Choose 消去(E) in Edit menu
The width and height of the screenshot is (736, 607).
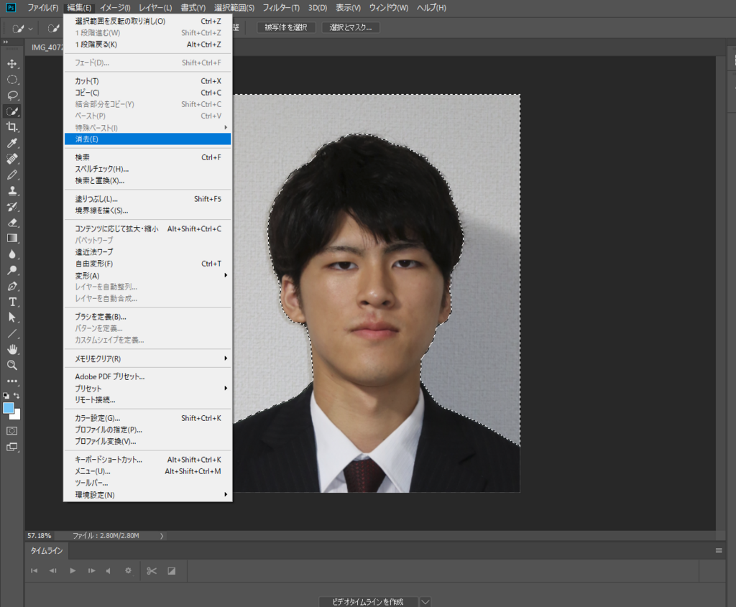point(147,139)
